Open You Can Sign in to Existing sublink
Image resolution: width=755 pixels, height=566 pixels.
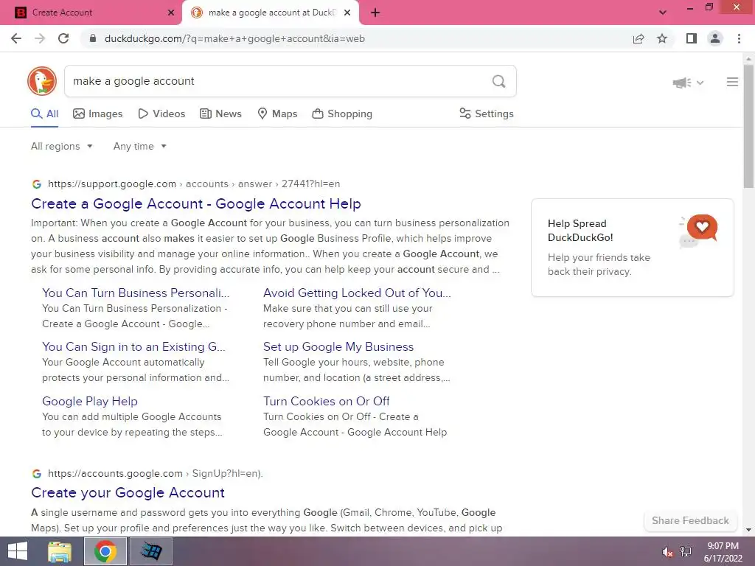click(x=133, y=346)
